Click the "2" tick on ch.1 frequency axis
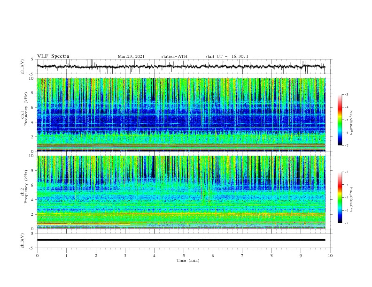This screenshot has height=287, width=372. (33, 136)
